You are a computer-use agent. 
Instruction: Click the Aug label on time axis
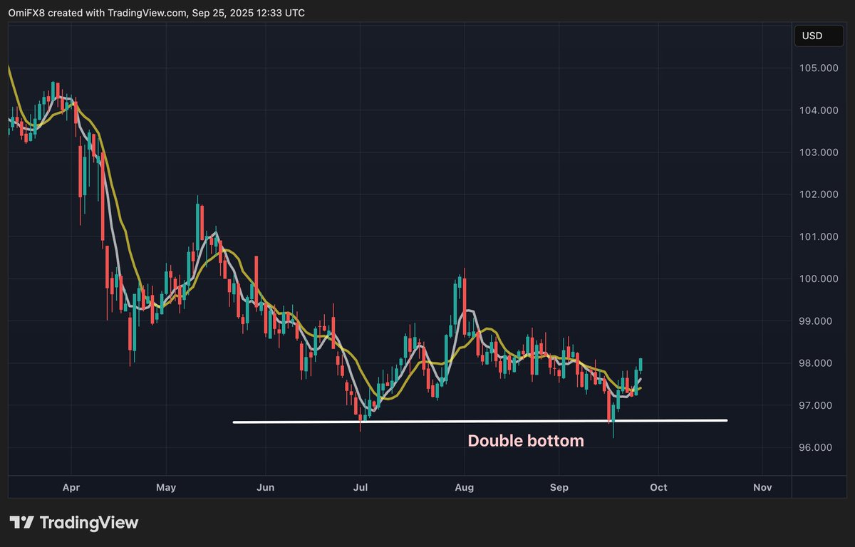pos(464,488)
